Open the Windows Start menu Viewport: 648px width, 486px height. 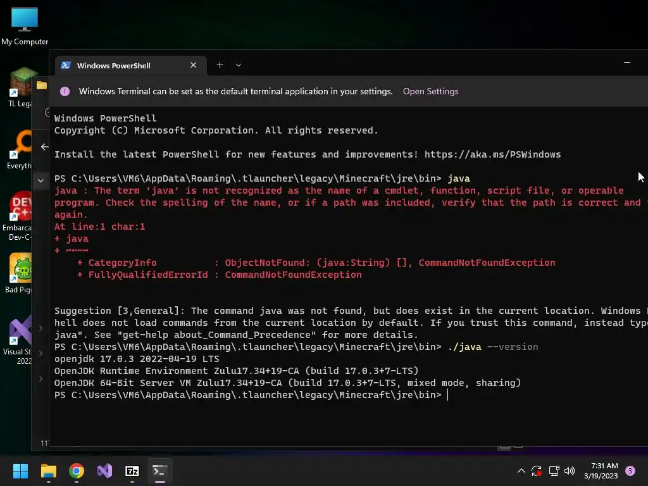tap(20, 471)
